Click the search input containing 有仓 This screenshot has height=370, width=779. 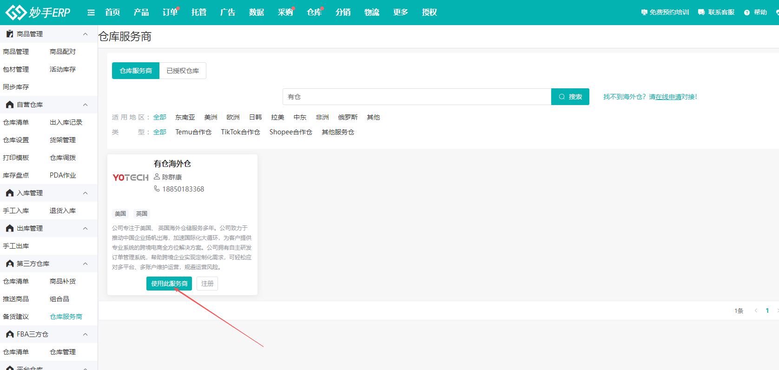(x=417, y=97)
